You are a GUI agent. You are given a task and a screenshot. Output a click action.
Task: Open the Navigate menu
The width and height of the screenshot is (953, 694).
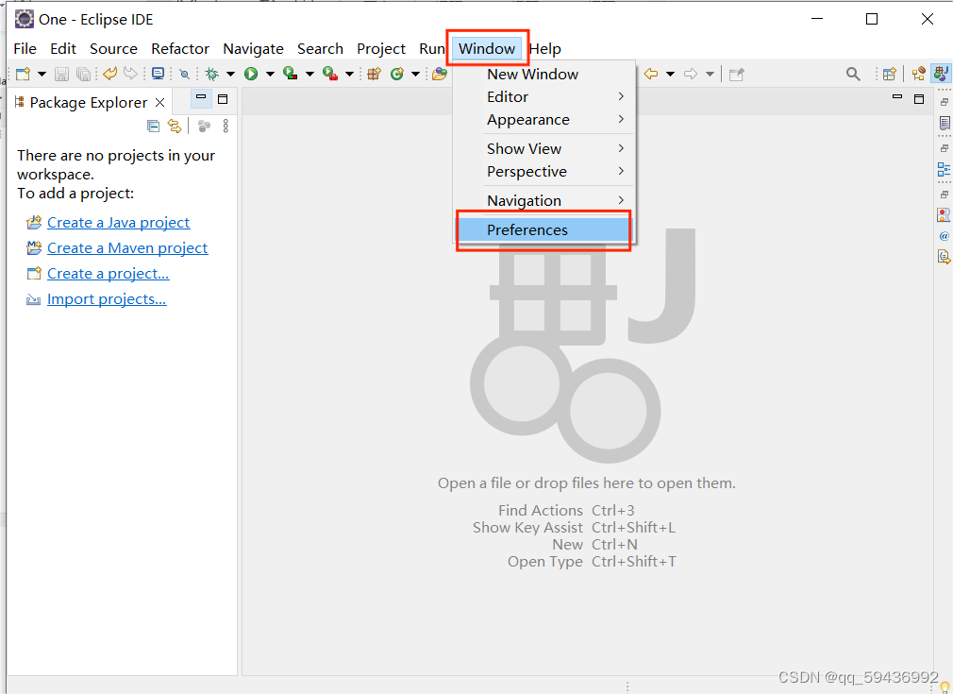click(x=253, y=49)
